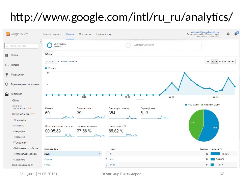Screen dimensions: 243x182
Task: Expand the Мобильные устройства section
Action: click(25, 148)
